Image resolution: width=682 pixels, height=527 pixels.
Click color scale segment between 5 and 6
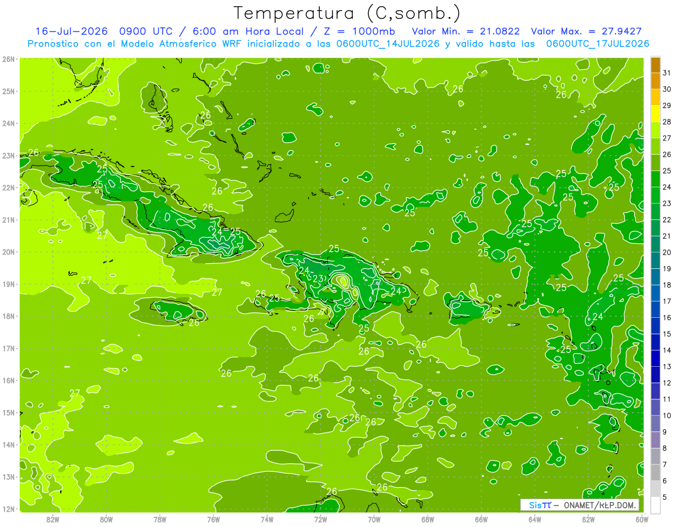pyautogui.click(x=655, y=489)
